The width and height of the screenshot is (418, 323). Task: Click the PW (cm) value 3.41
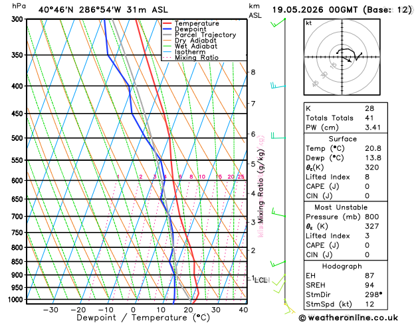373,128
